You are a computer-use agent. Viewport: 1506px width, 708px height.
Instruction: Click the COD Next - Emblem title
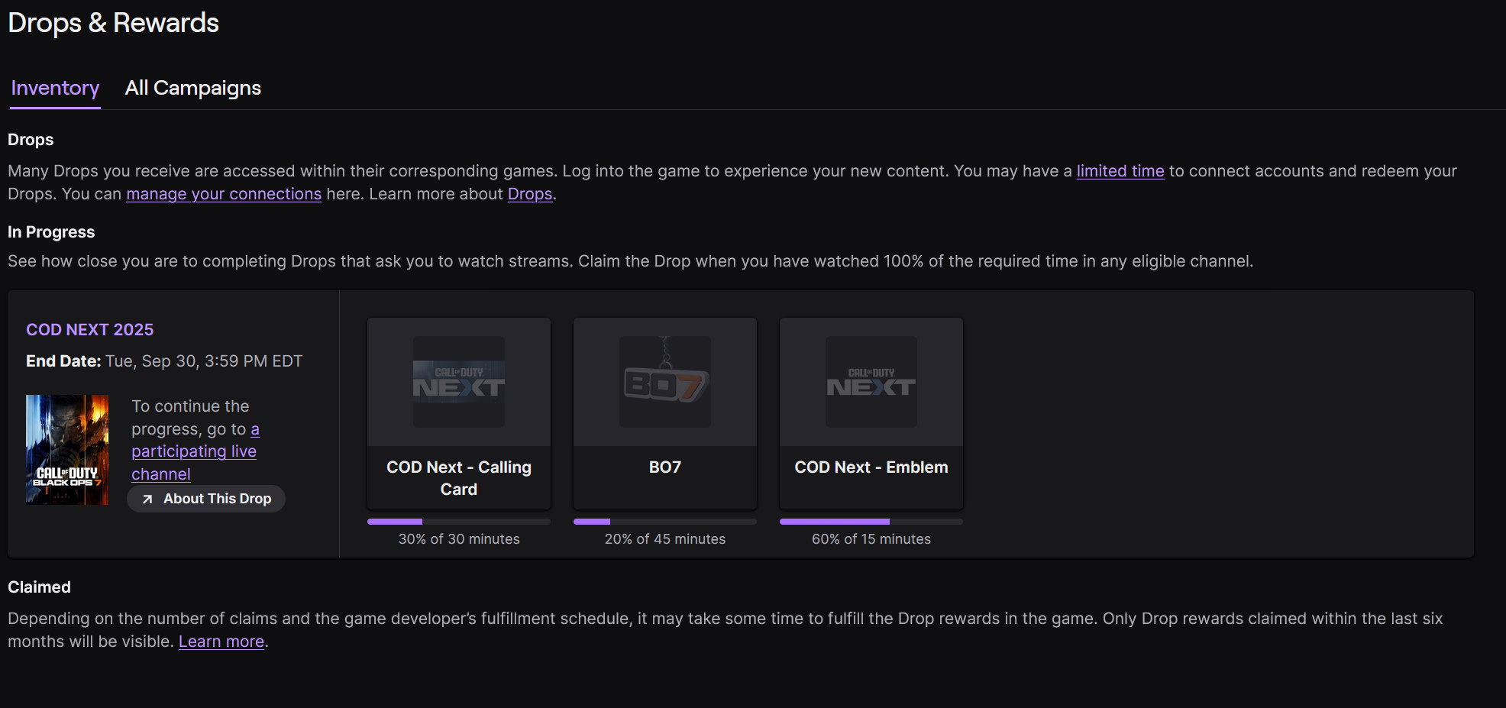click(x=871, y=467)
